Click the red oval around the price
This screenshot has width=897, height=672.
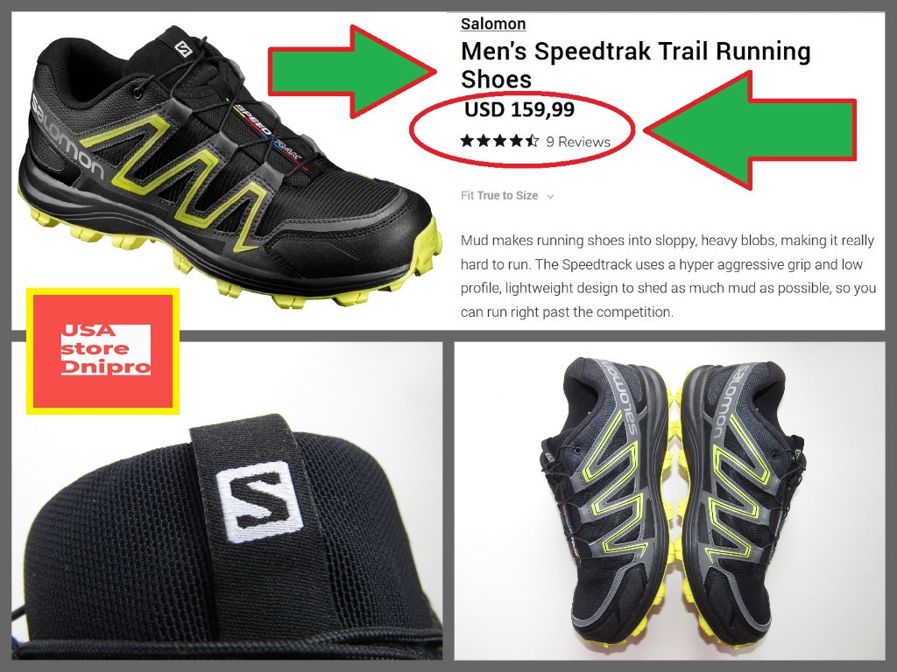click(521, 129)
